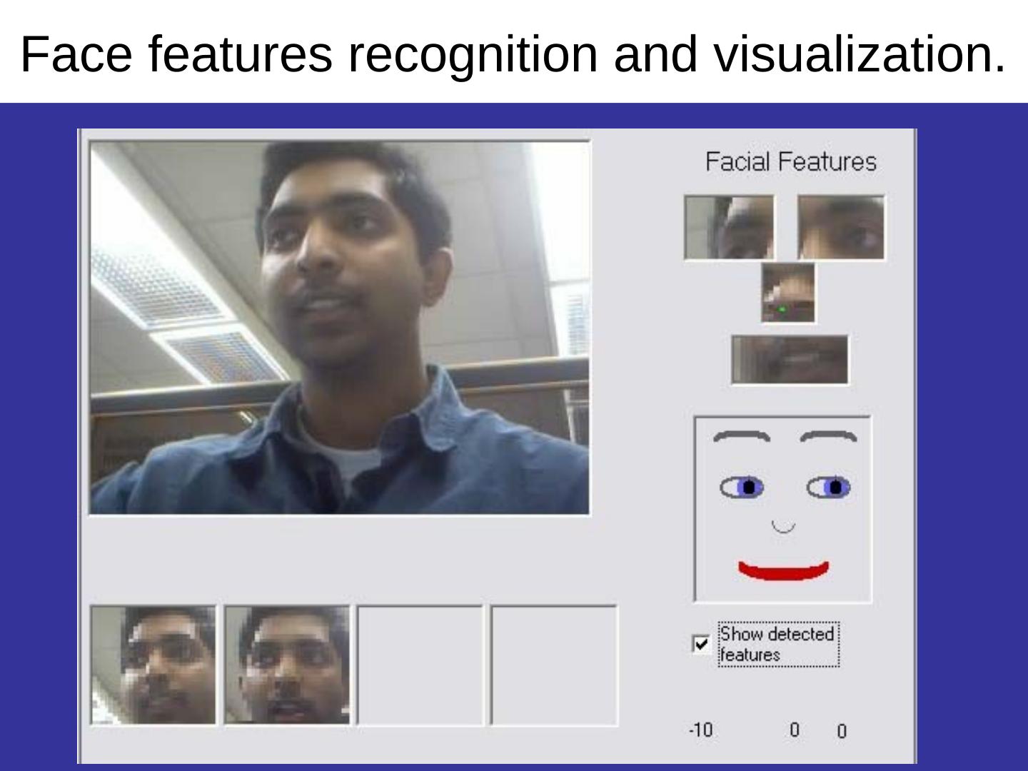Click the cartoon face's small nose curve
Screen dimensions: 1028x771
click(783, 528)
